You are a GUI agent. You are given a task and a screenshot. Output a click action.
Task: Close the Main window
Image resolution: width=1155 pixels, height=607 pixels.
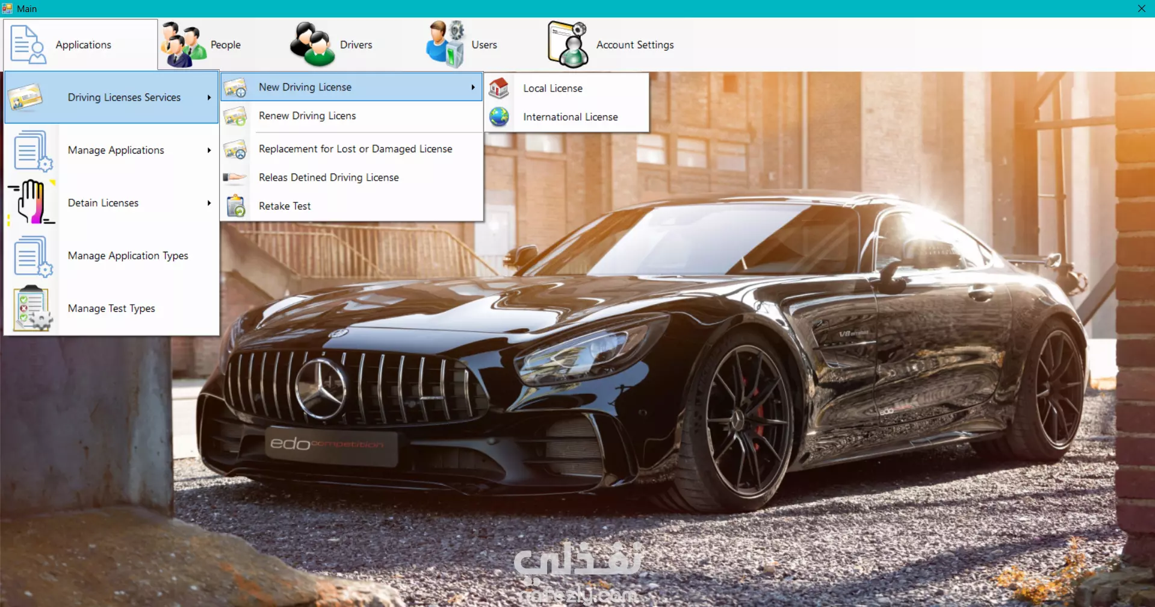coord(1141,8)
